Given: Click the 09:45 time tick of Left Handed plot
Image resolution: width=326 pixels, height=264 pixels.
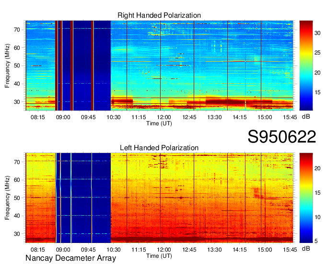Looking at the screenshot, I should (x=88, y=250).
